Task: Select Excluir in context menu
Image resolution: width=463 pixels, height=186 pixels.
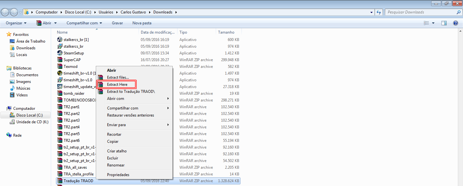Action: click(113, 158)
